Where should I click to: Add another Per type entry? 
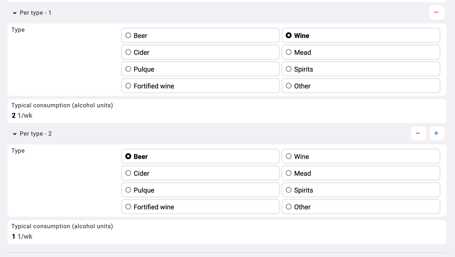coord(436,134)
